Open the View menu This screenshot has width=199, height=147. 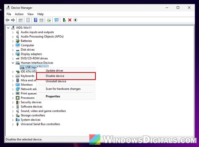point(30,14)
